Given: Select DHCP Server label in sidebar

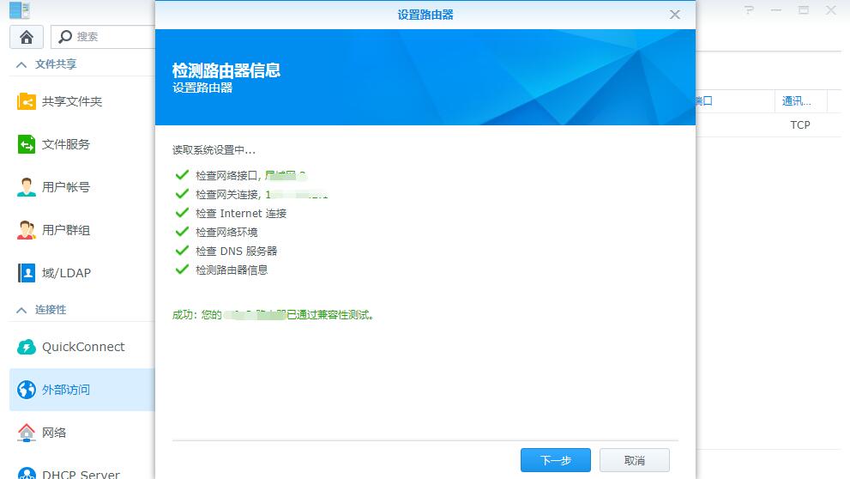Looking at the screenshot, I should (x=81, y=474).
